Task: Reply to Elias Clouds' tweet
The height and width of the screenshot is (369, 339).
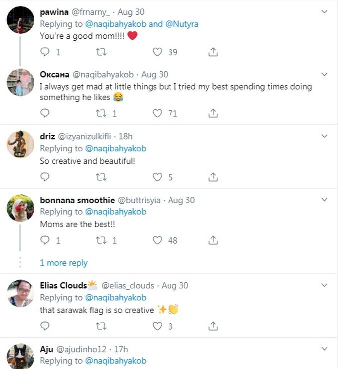Action: point(45,326)
